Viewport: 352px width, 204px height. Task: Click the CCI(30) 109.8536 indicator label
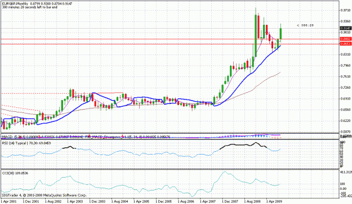(15, 173)
